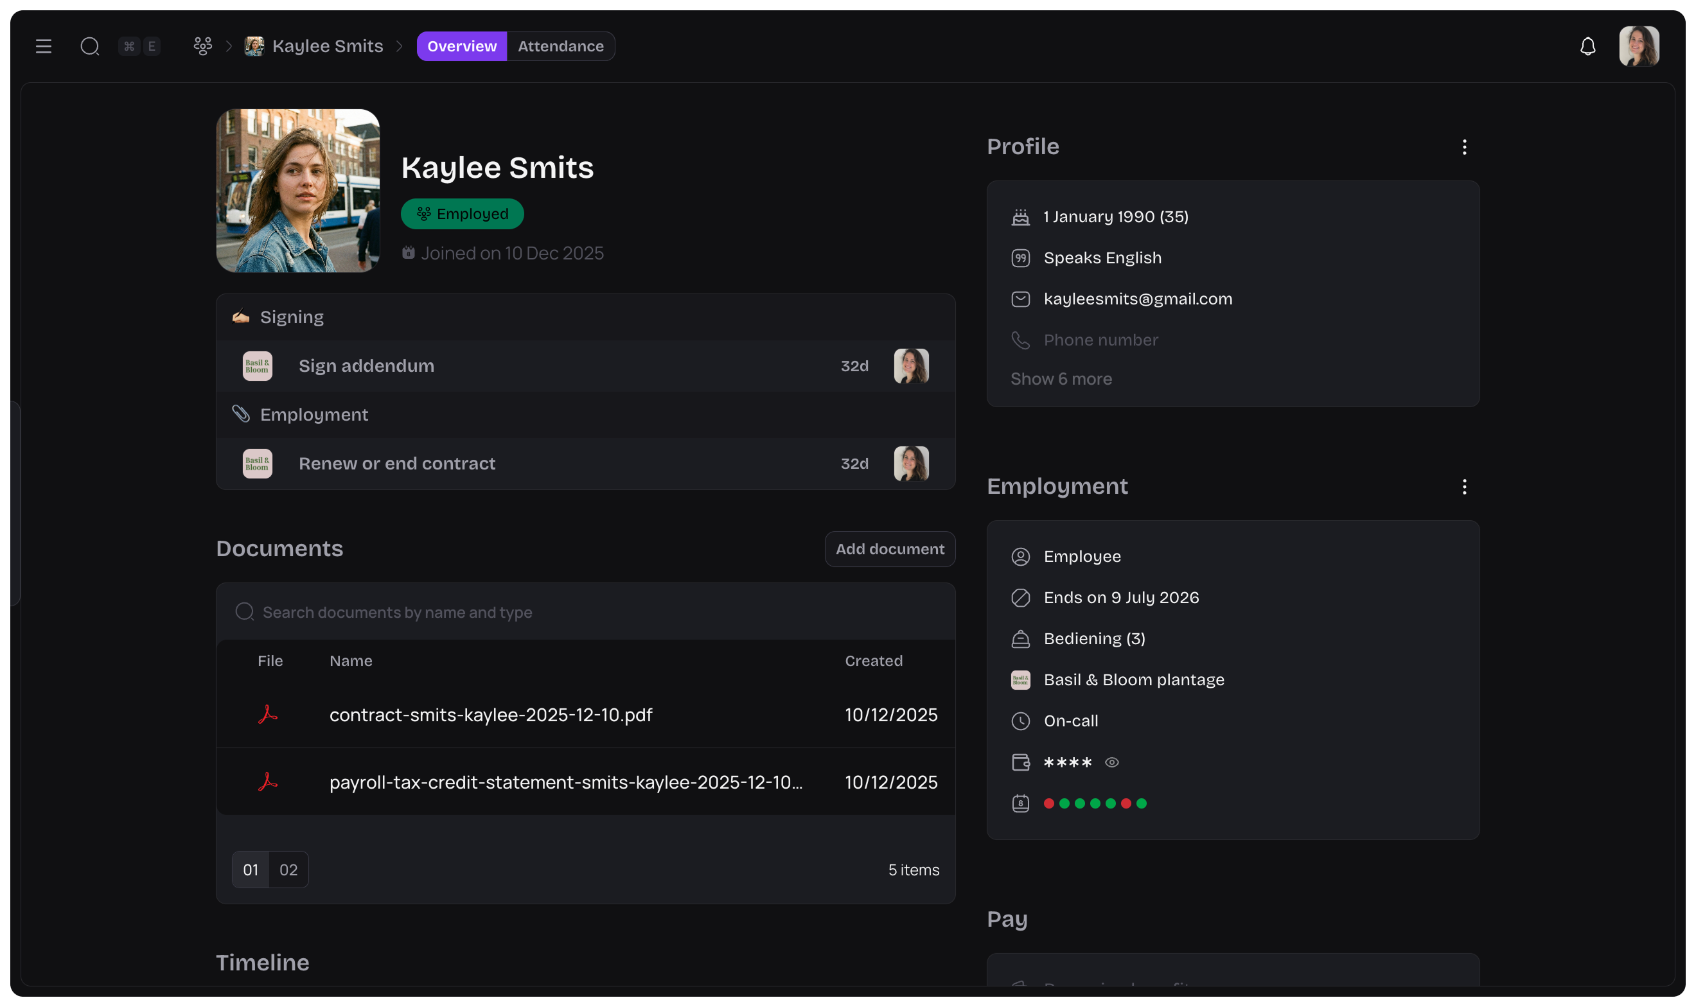Image resolution: width=1696 pixels, height=1007 pixels.
Task: Click the Add document button
Action: coord(889,549)
